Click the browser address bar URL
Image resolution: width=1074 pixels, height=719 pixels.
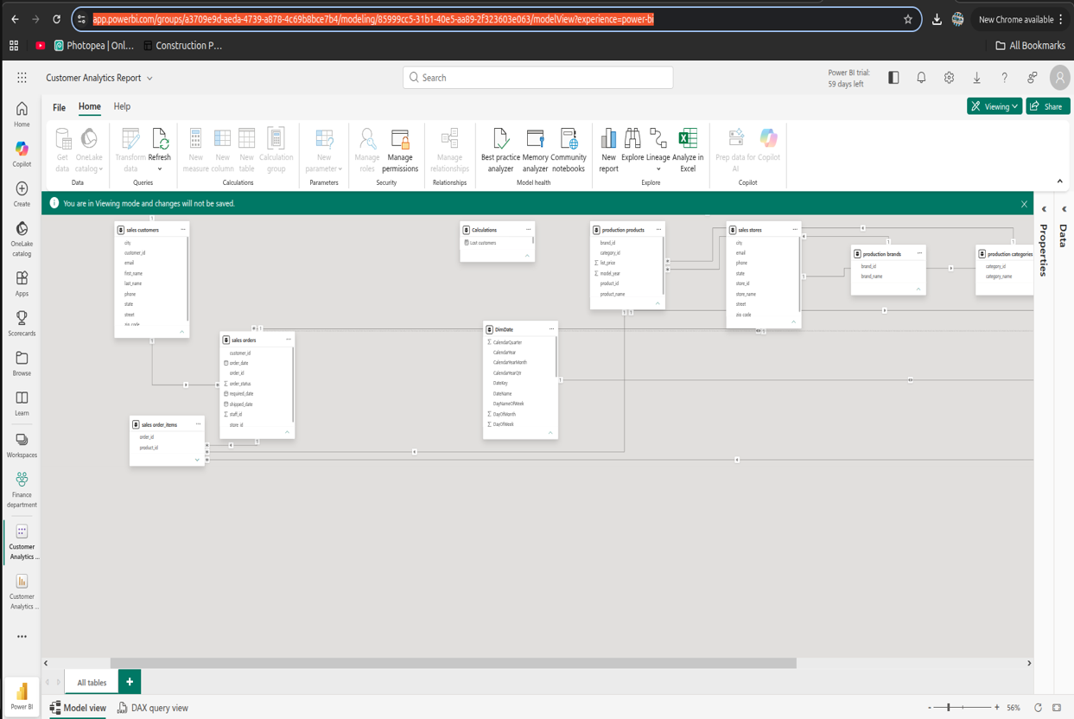click(372, 19)
